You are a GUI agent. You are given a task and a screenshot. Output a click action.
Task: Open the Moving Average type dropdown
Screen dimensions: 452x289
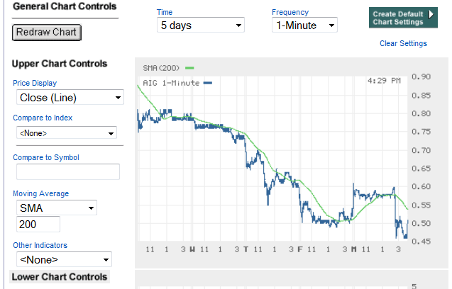pyautogui.click(x=56, y=208)
